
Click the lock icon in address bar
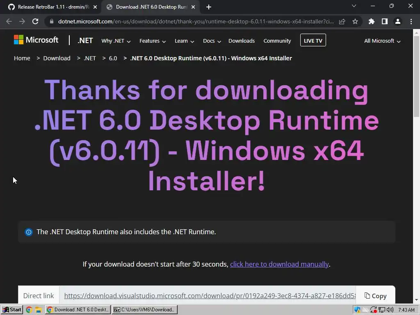(x=52, y=21)
